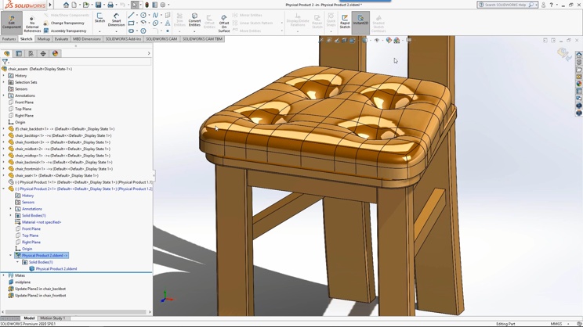Click the Offset On Surface tool
The image size is (583, 327).
224,23
